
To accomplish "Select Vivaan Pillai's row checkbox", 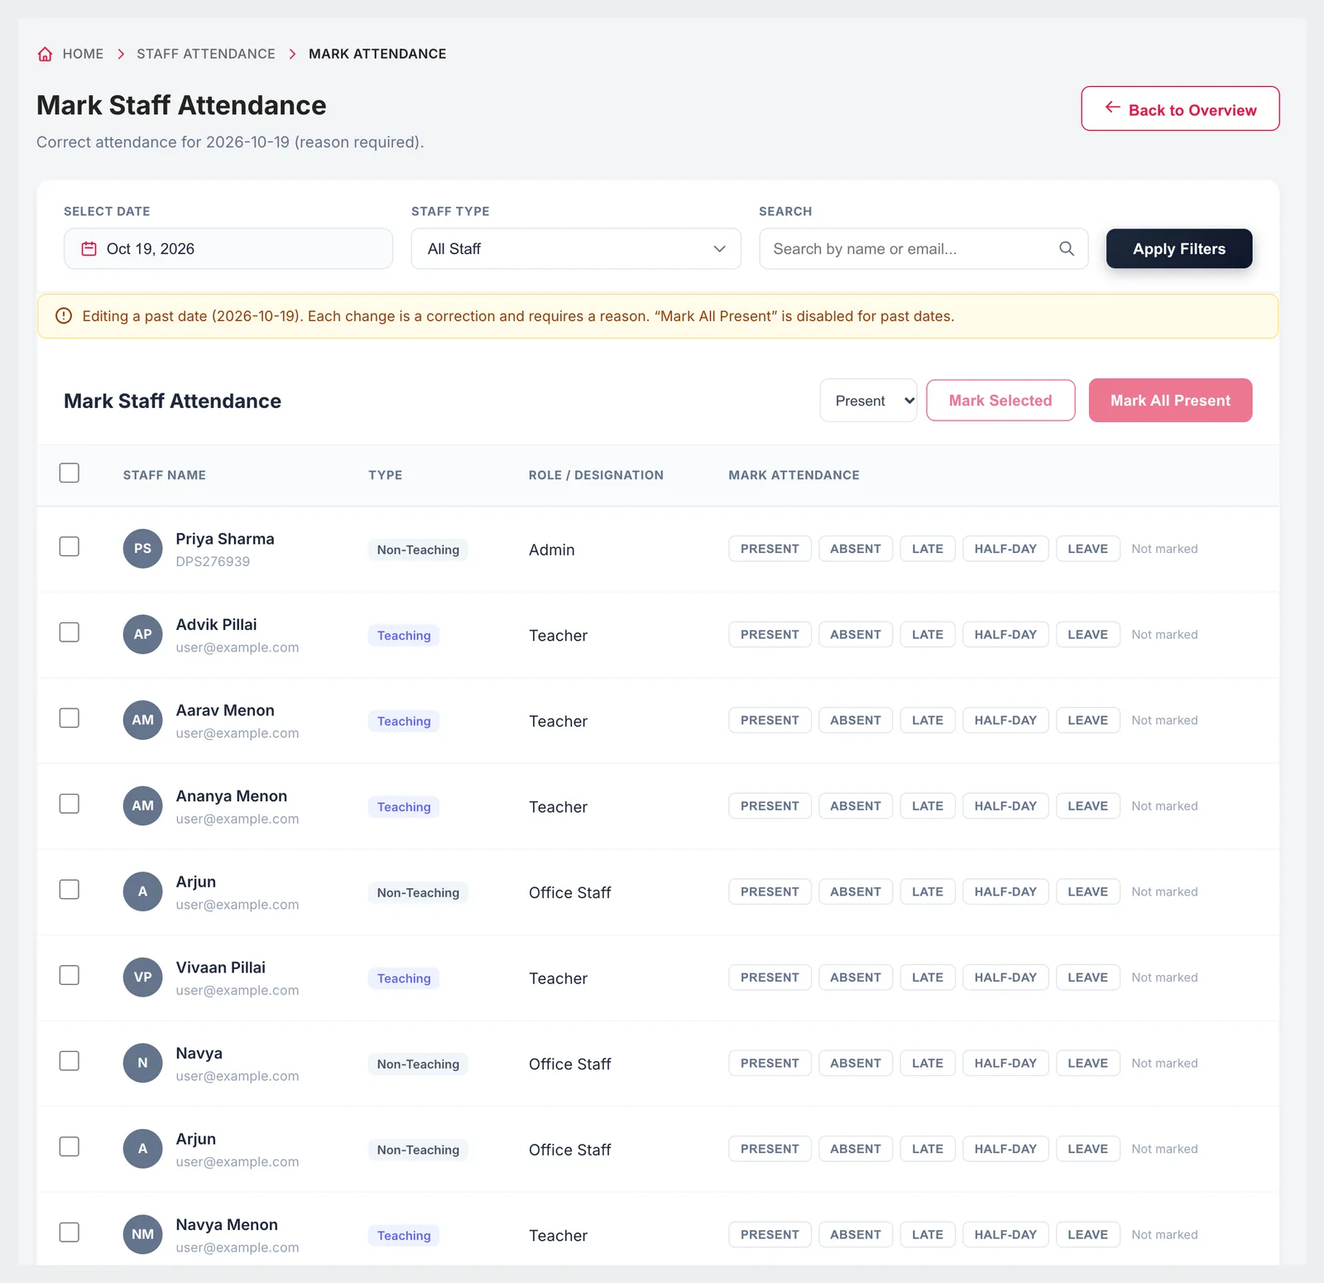I will pos(70,975).
